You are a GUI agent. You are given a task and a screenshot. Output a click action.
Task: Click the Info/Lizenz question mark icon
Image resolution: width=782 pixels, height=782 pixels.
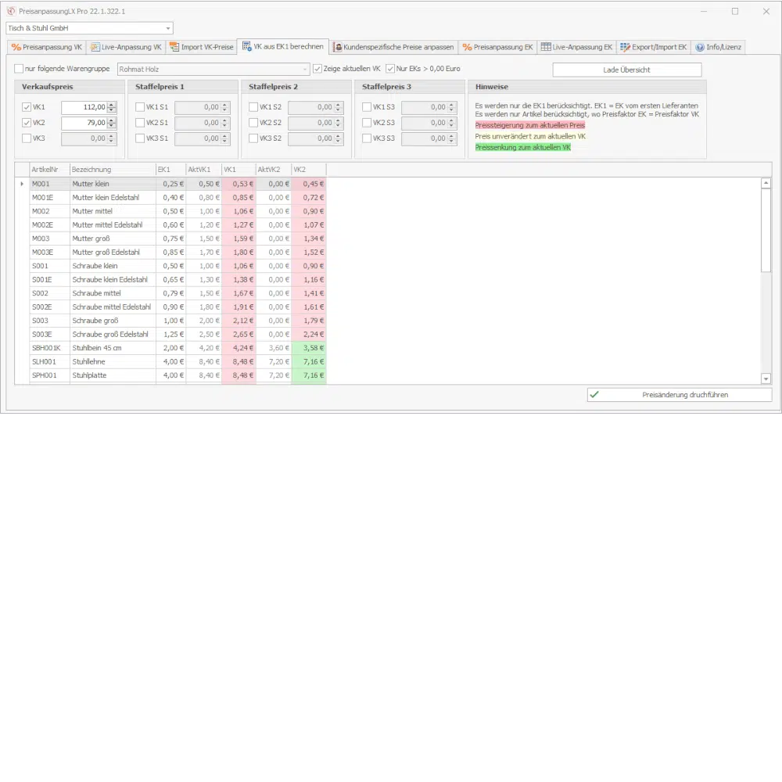699,47
